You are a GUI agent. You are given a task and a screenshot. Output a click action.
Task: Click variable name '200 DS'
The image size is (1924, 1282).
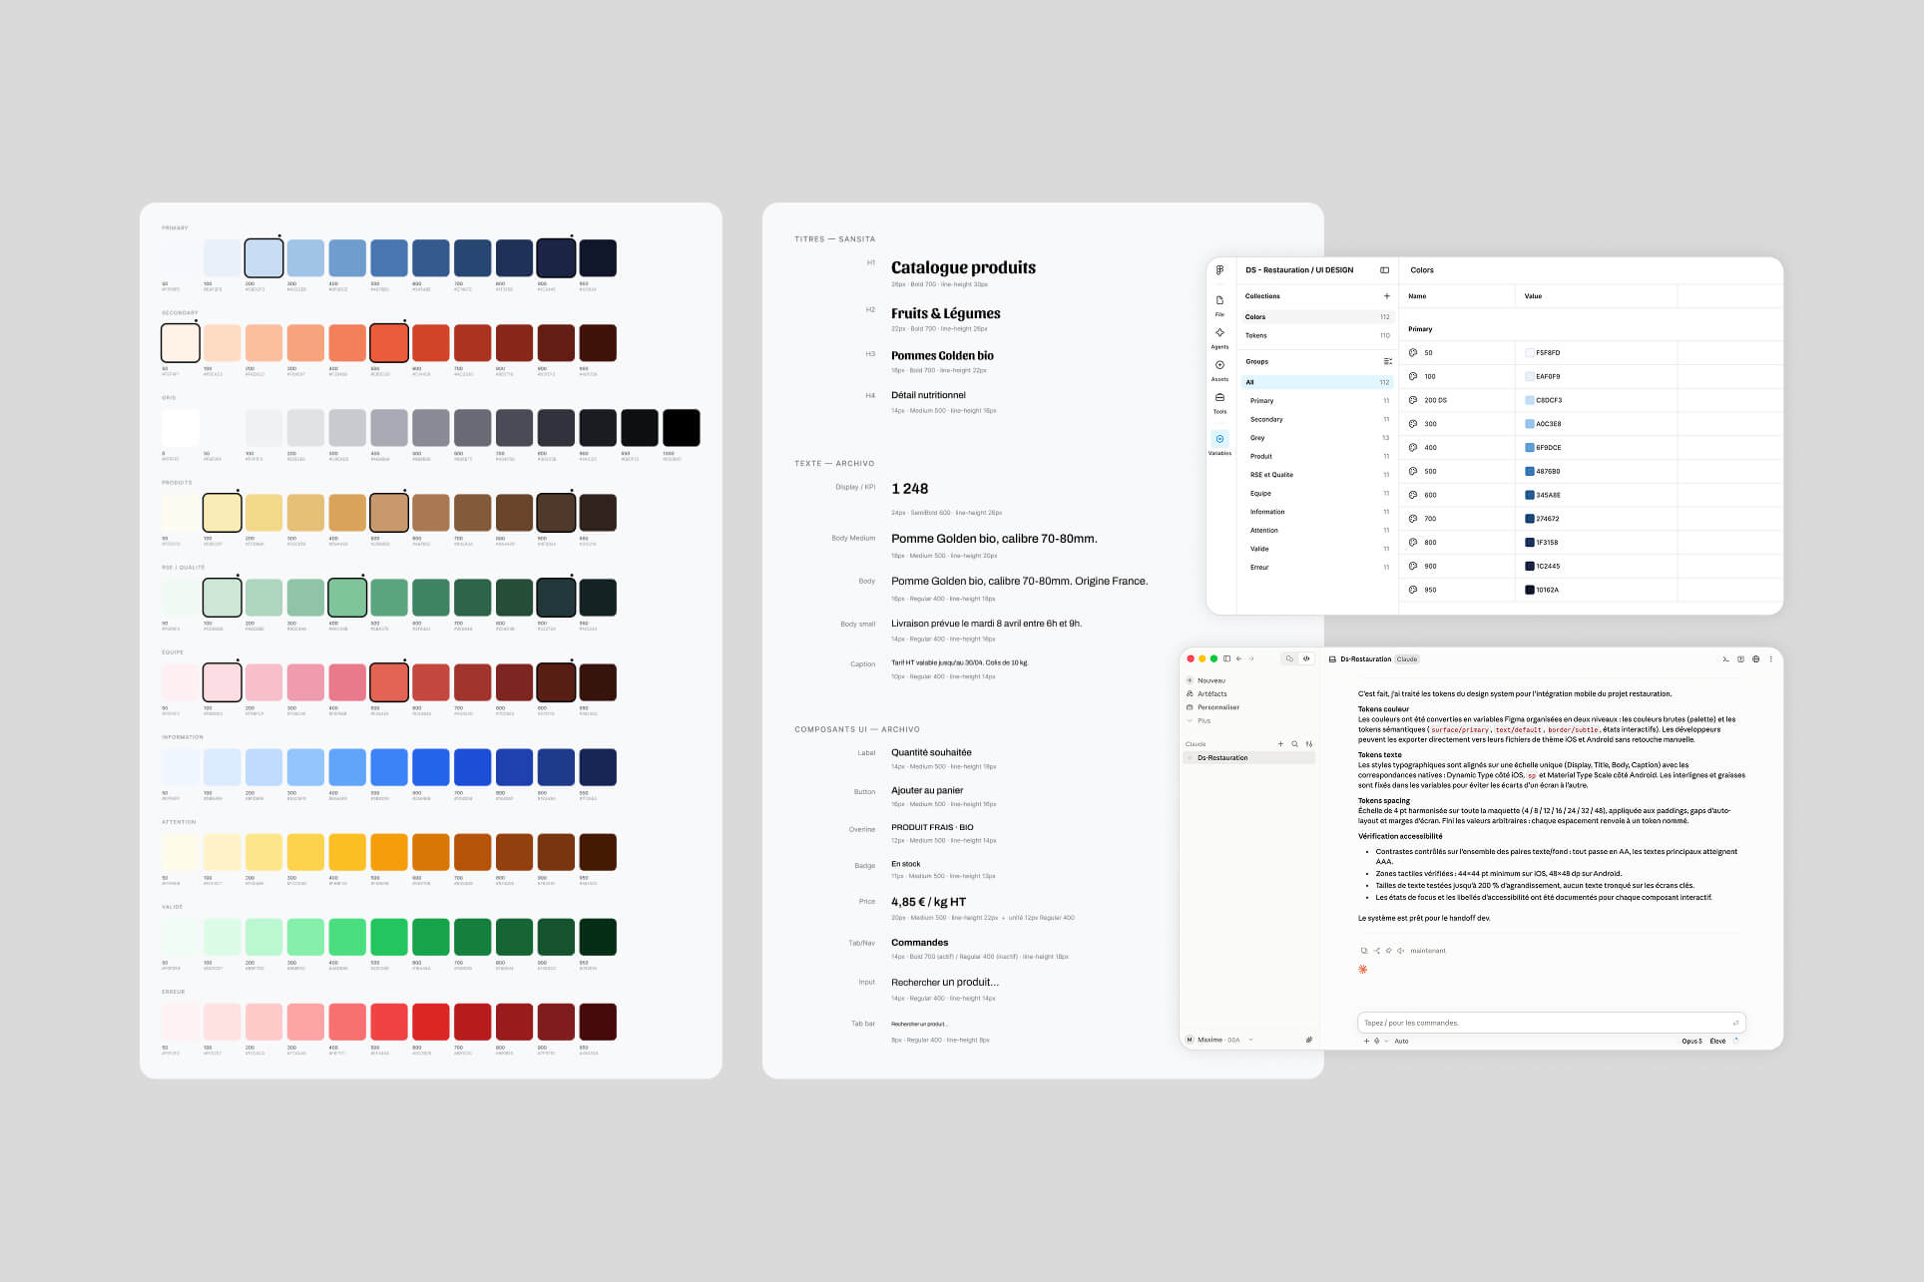click(x=1435, y=400)
